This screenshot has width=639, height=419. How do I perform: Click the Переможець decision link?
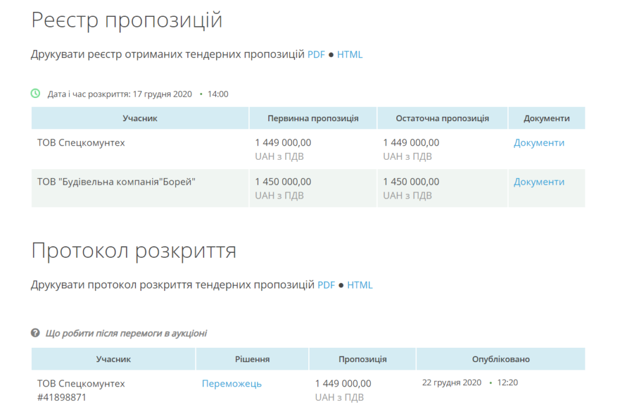pos(232,383)
